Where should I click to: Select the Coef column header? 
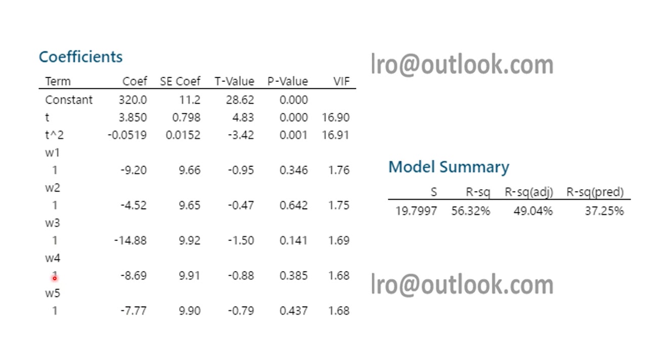135,81
